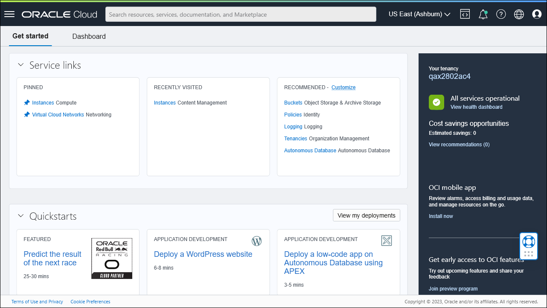Collapse the Service links section
The image size is (547, 308).
[20, 64]
